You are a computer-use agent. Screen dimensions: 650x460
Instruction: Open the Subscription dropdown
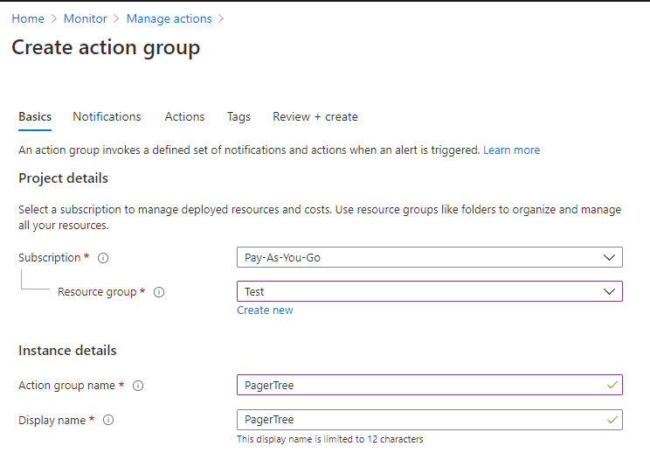coord(429,257)
